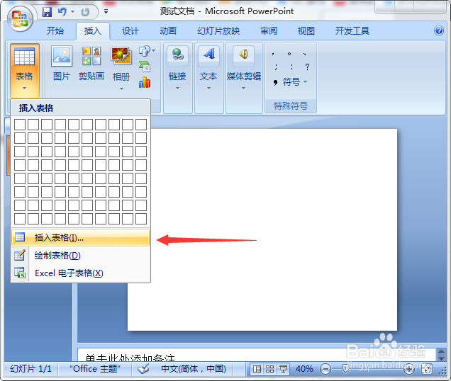The width and height of the screenshot is (451, 381).
Task: Click the Office Button logo
Action: [x=20, y=18]
